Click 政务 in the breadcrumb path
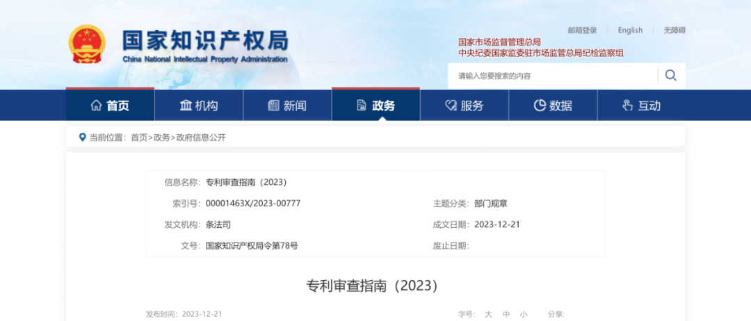Image resolution: width=751 pixels, height=321 pixels. pos(161,138)
